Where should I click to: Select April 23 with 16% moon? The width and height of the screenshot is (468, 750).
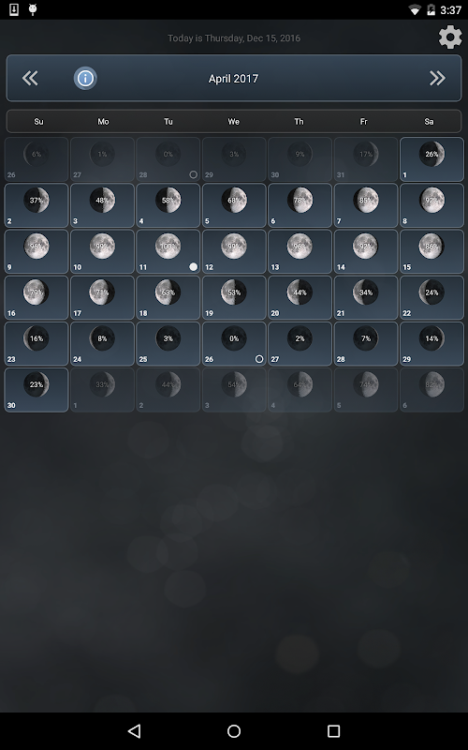pyautogui.click(x=37, y=343)
